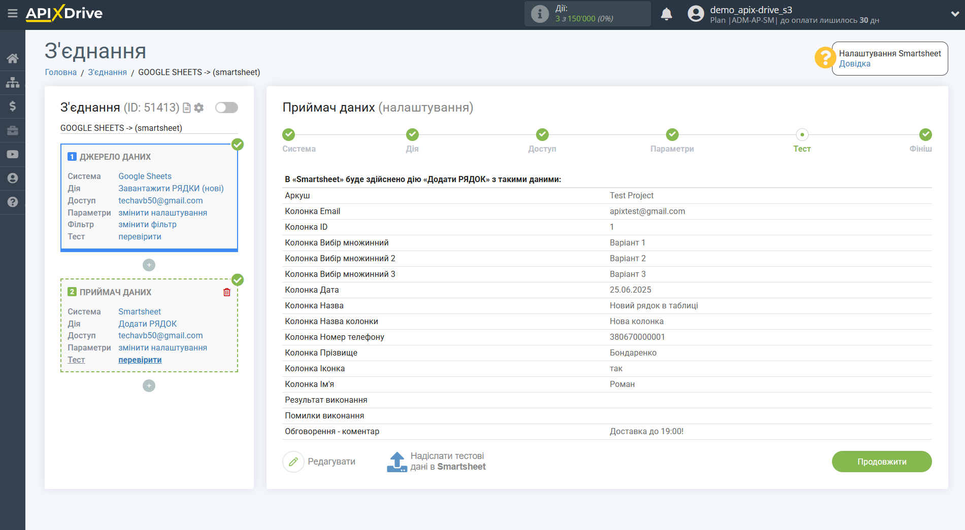Click the Продовжити button
This screenshot has height=530, width=965.
[x=882, y=462]
